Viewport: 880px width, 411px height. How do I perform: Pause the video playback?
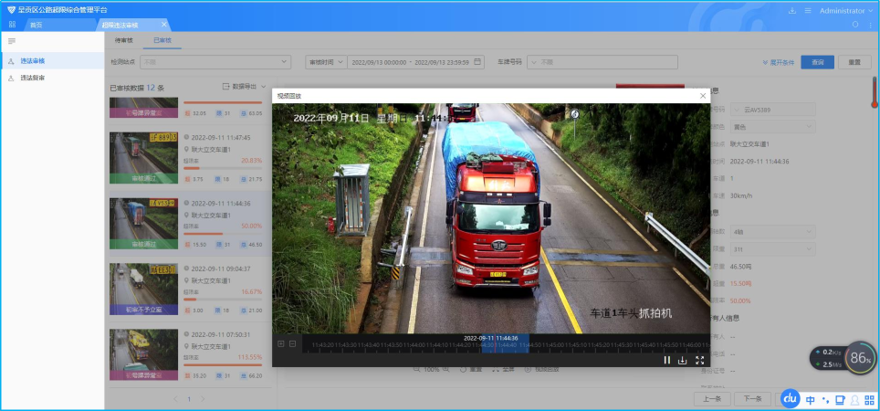(x=667, y=360)
